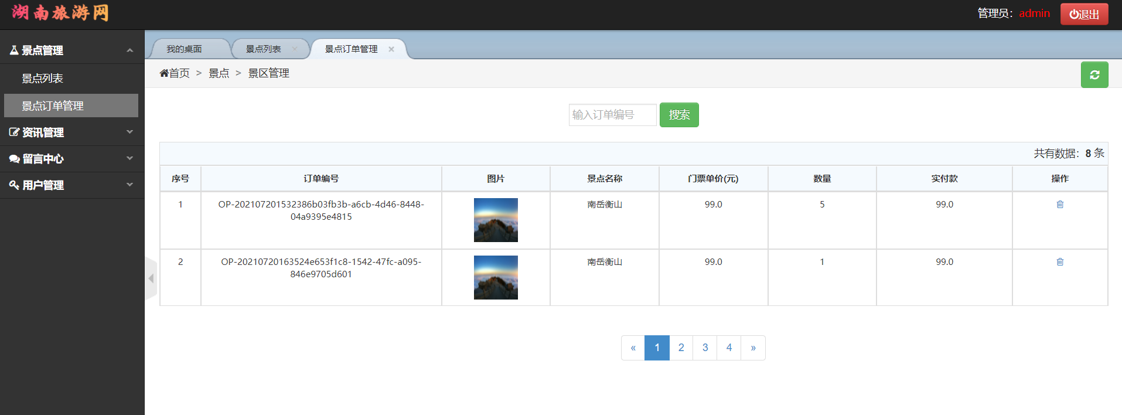1122x415 pixels.
Task: Go to next page with » arrow
Action: 753,348
